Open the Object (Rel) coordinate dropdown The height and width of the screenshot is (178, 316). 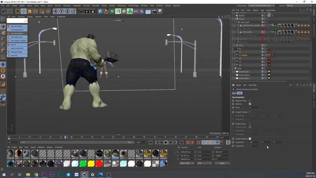tap(187, 163)
